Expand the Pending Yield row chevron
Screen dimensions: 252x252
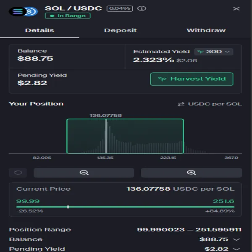click(x=236, y=249)
